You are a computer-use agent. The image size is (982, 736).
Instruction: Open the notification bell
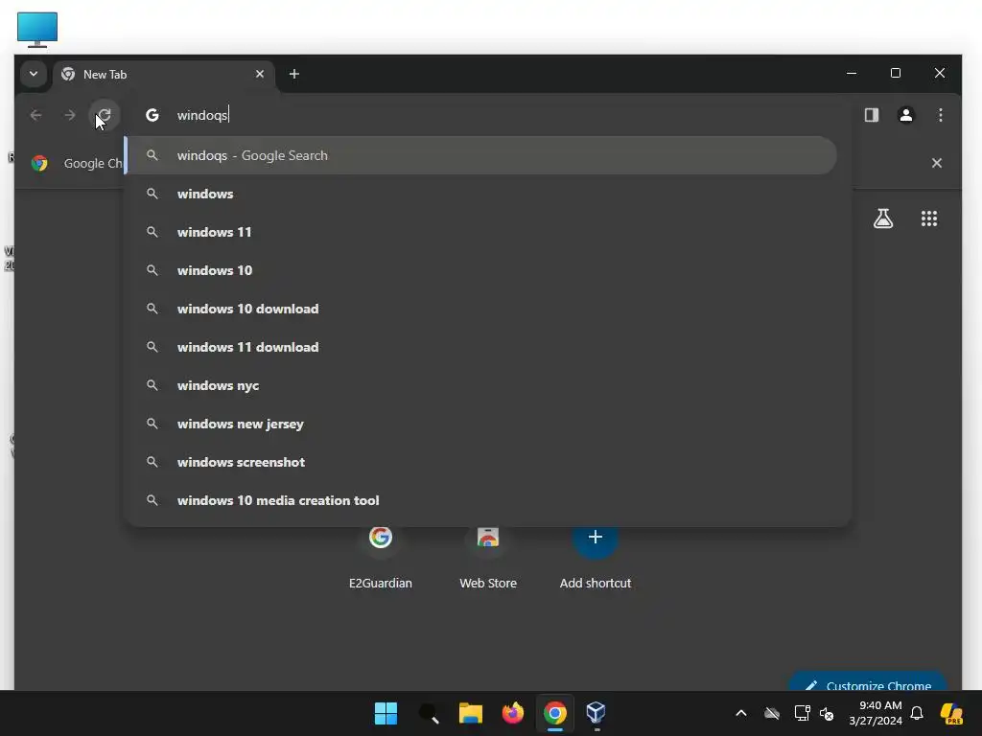917,713
